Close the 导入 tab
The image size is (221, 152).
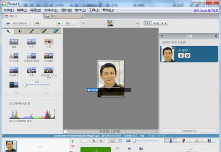point(82,16)
